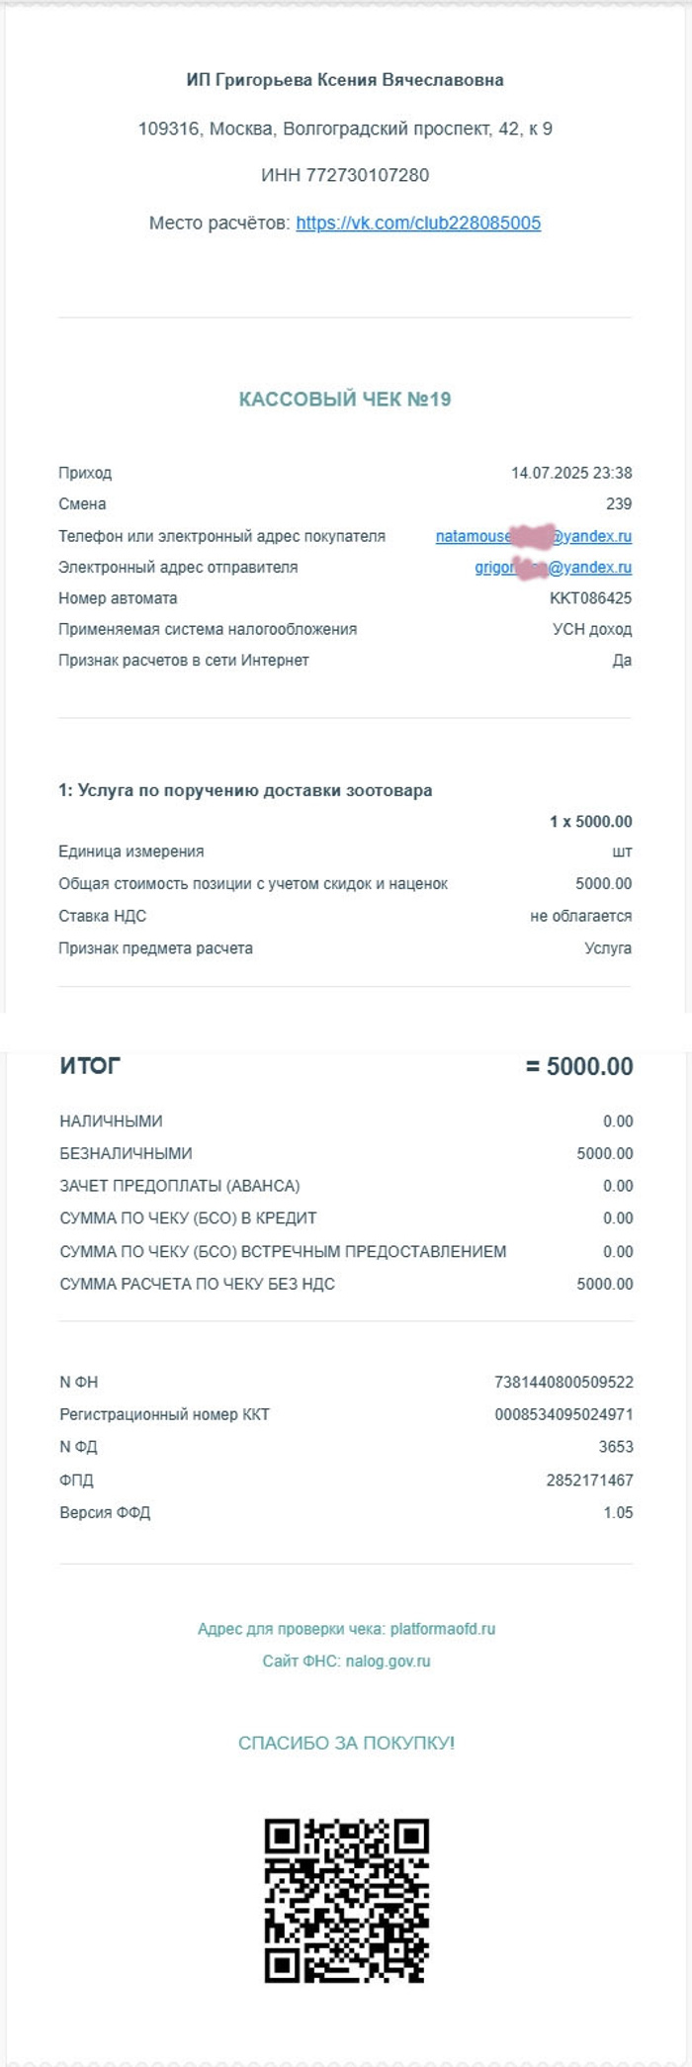692x2067 pixels.
Task: Click the item title about зоотовара delivery
Action: pos(245,790)
